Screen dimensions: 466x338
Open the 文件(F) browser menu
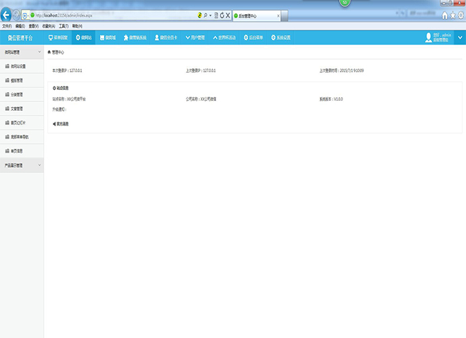(x=7, y=25)
